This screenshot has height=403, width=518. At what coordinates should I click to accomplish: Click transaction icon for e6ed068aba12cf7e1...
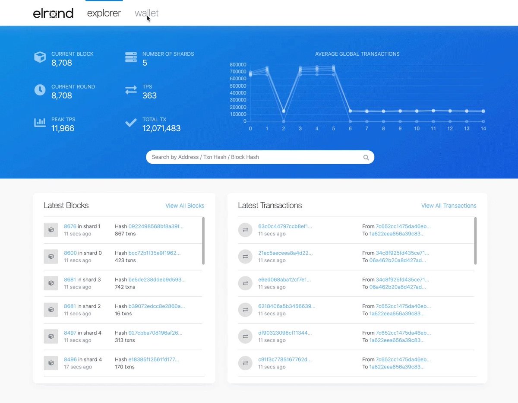tap(245, 283)
